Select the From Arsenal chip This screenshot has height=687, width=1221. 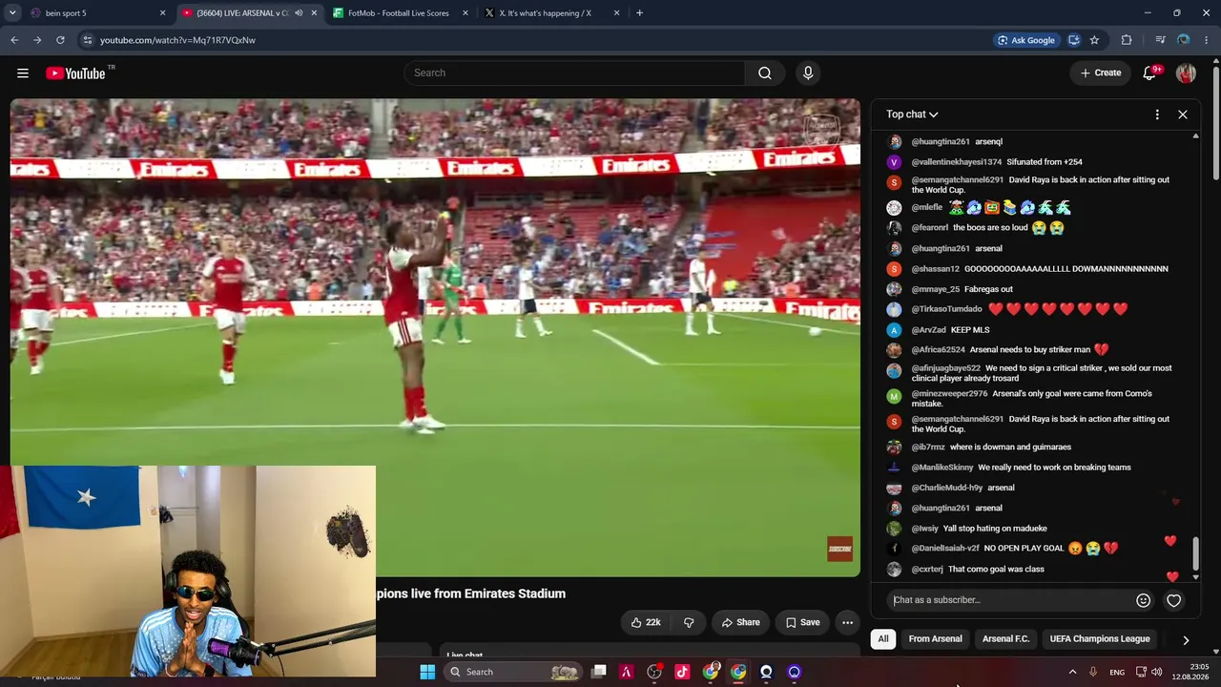935,639
